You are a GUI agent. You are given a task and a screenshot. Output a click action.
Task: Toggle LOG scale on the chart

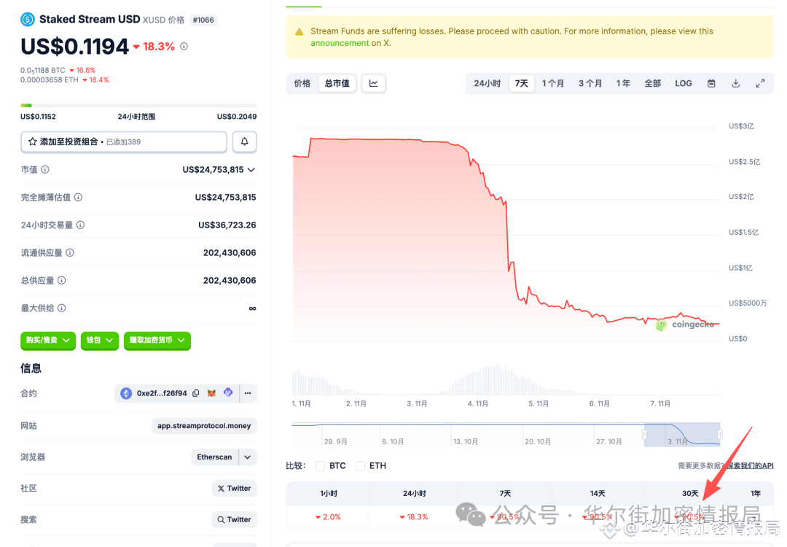[x=683, y=83]
